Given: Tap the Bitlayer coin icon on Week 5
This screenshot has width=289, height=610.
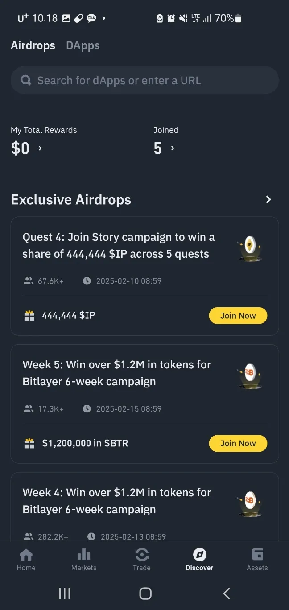Looking at the screenshot, I should pos(249,374).
